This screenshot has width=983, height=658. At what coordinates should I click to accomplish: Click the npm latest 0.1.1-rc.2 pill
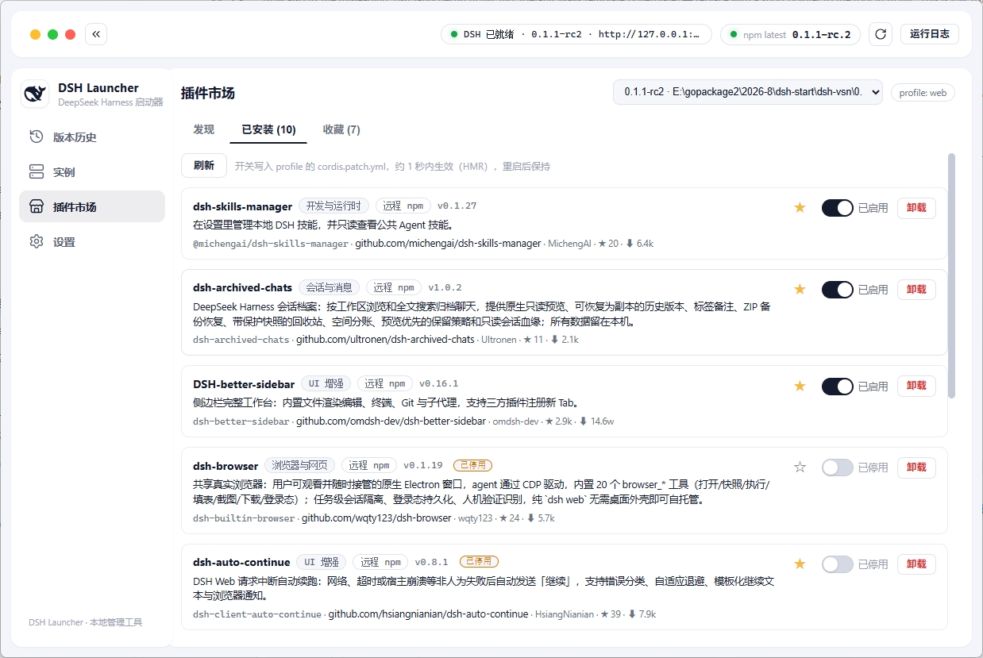pos(790,34)
